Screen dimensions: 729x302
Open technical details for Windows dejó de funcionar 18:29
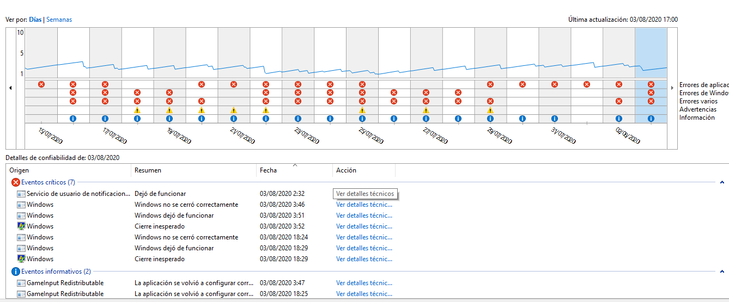[364, 248]
